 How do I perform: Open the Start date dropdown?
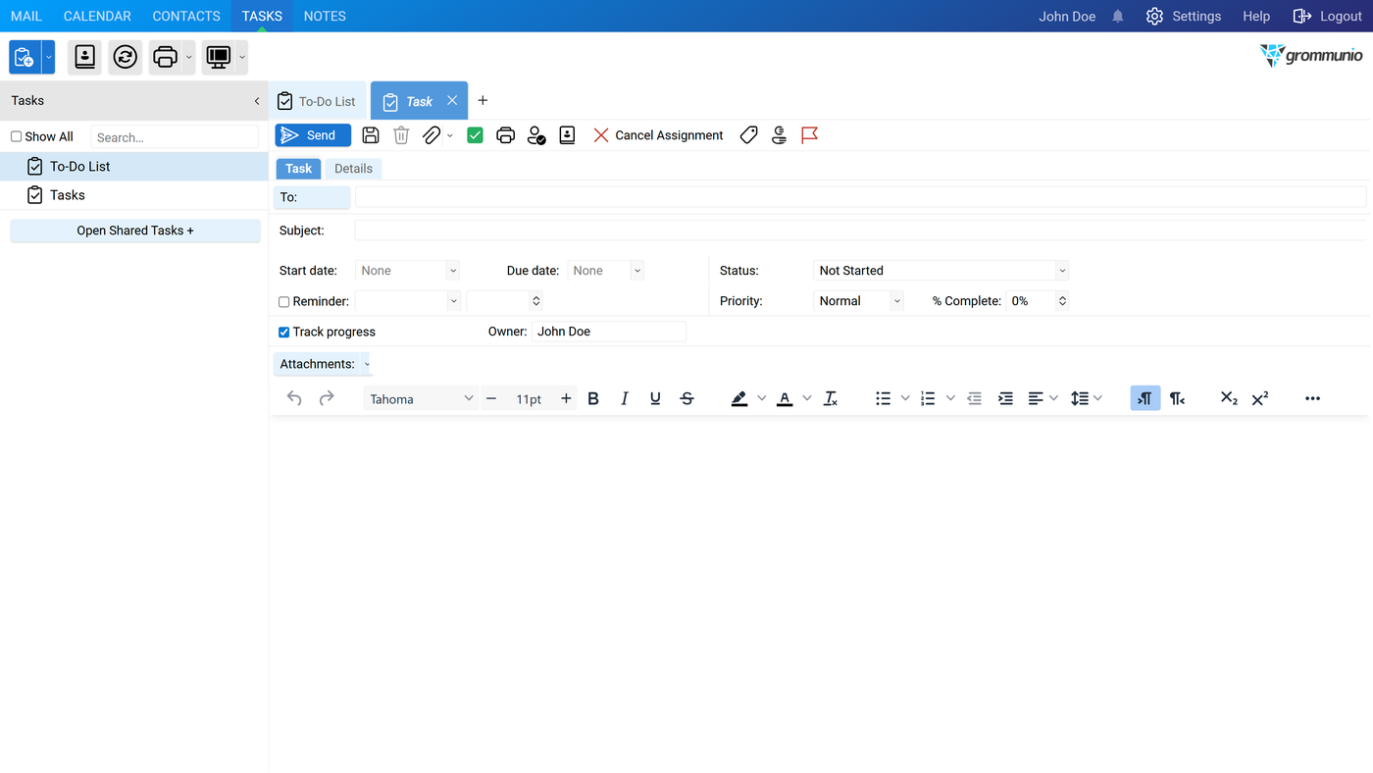[452, 271]
